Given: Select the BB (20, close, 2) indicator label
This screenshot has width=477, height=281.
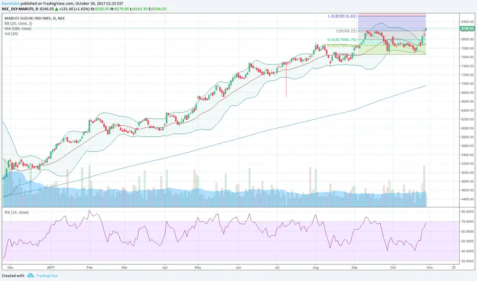Looking at the screenshot, I should point(18,24).
